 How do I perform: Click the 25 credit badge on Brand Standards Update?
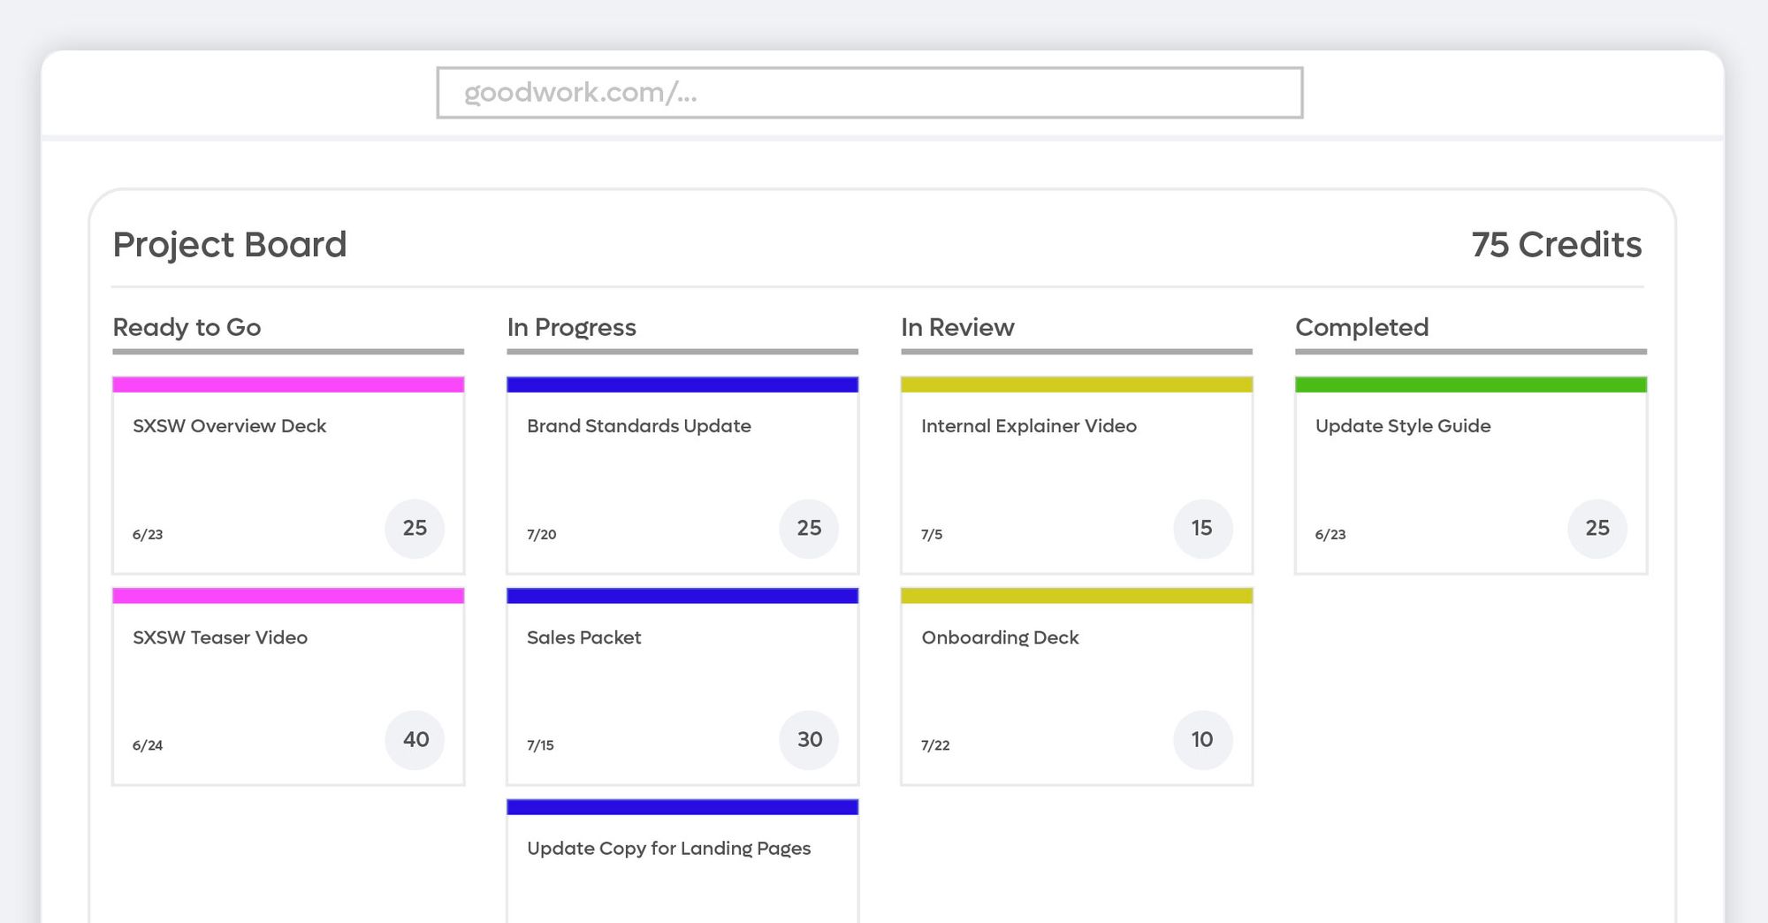(x=809, y=528)
